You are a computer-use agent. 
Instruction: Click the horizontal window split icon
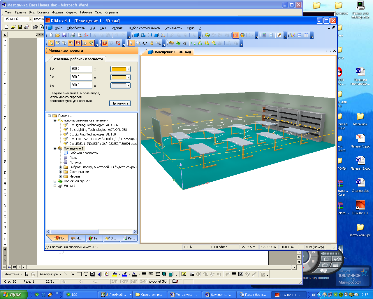pos(300,35)
